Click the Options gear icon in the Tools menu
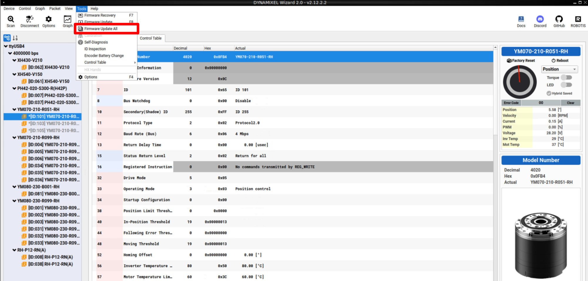This screenshot has width=588, height=281. [80, 77]
